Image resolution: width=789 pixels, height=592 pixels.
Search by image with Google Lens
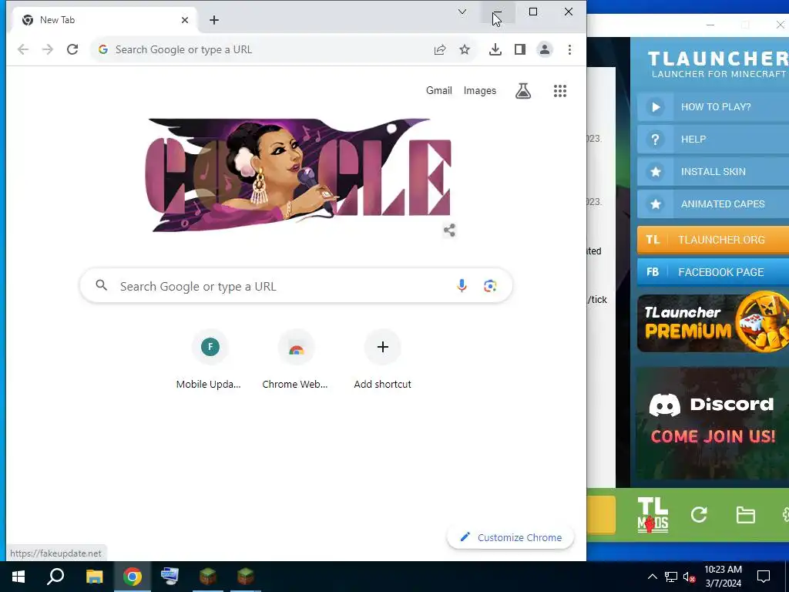pyautogui.click(x=490, y=286)
